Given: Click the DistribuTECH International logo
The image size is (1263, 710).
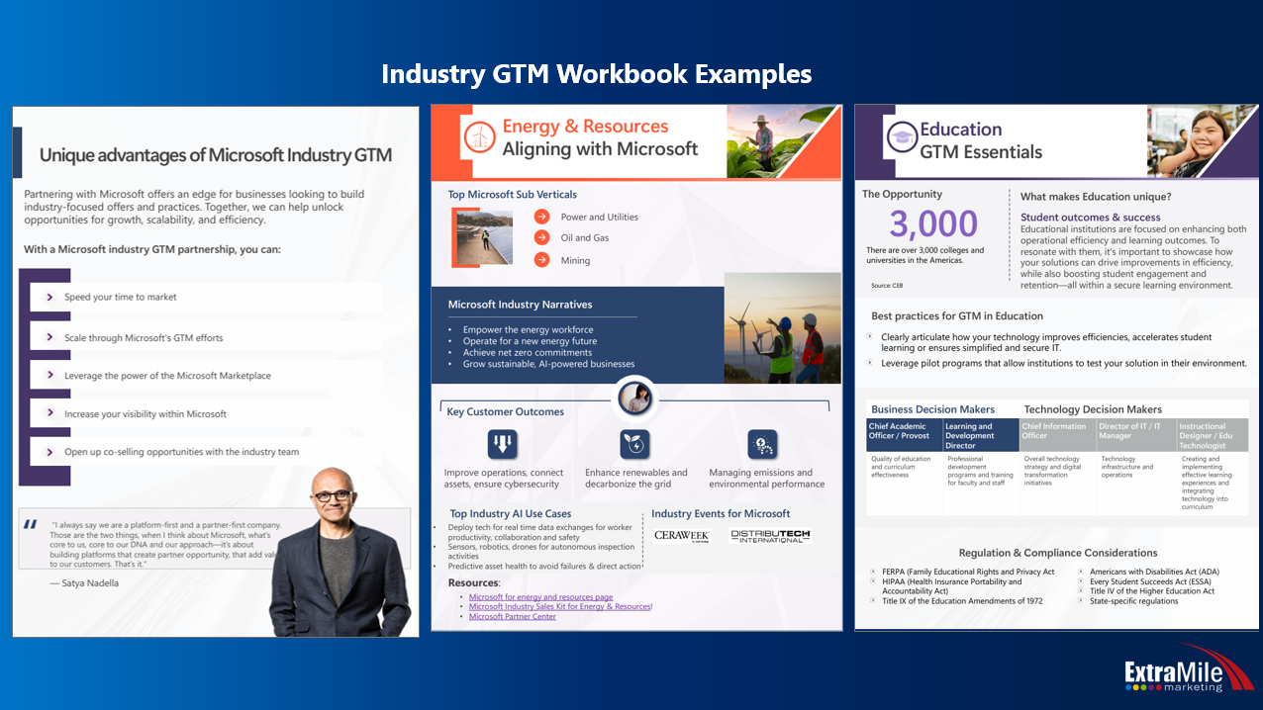Looking at the screenshot, I should [x=771, y=536].
